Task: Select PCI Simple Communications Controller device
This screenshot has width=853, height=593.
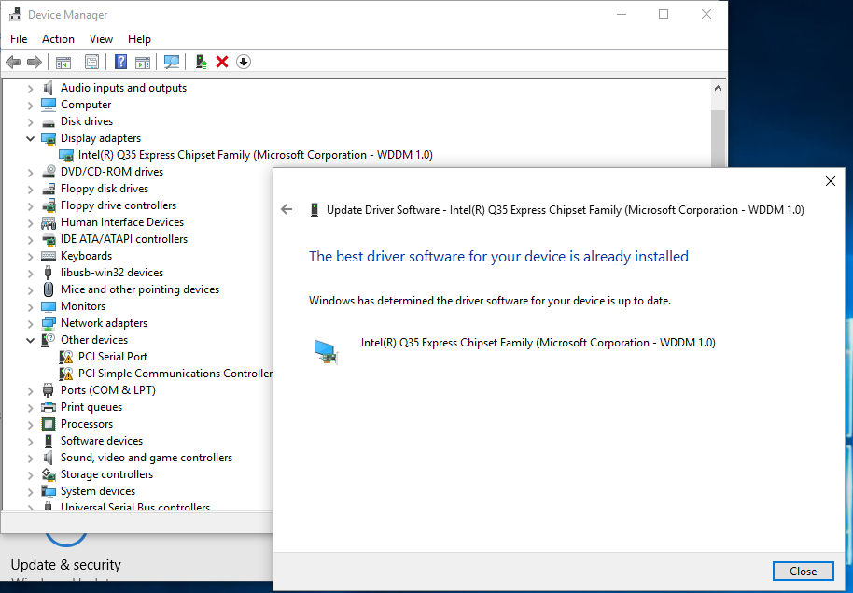Action: 175,374
